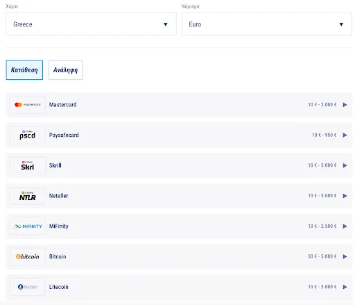Switch to the Ανάληψη tab
Viewport: 355px width, 305px height.
(x=66, y=70)
